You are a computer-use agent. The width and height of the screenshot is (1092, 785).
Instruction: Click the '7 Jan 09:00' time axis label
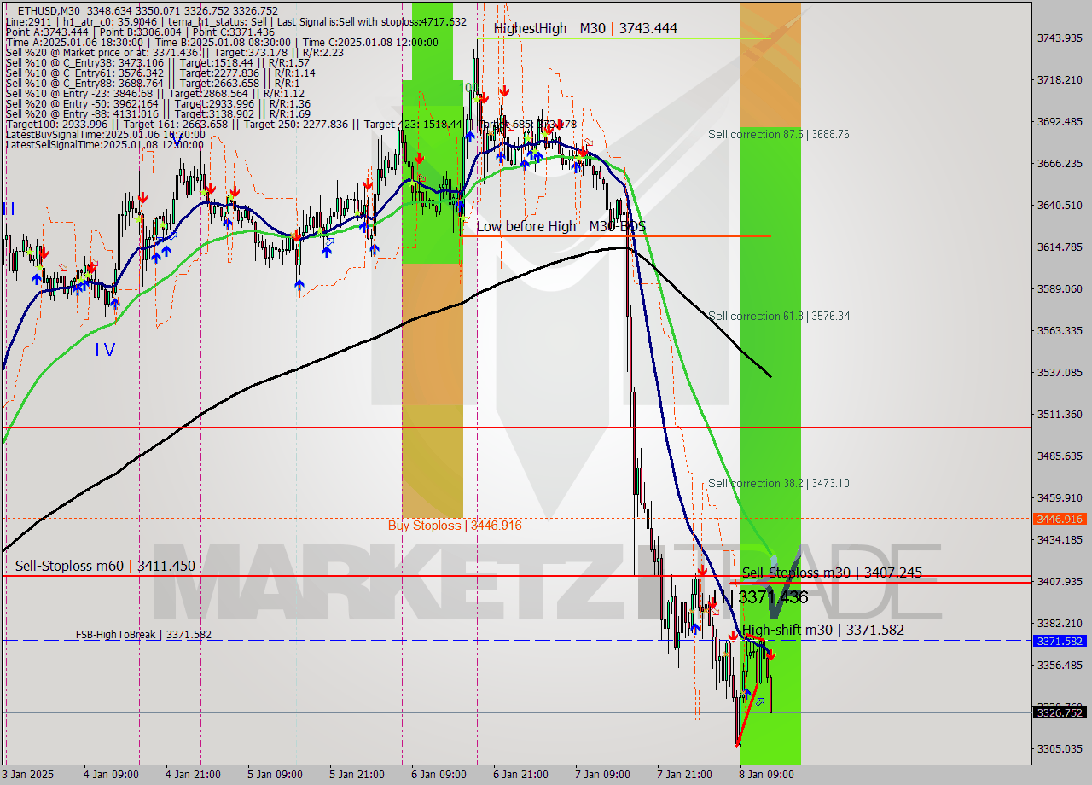point(602,775)
